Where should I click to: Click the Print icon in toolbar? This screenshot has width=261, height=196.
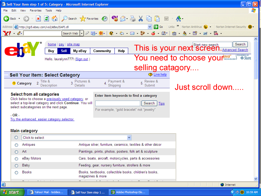pyautogui.click(x=133, y=19)
